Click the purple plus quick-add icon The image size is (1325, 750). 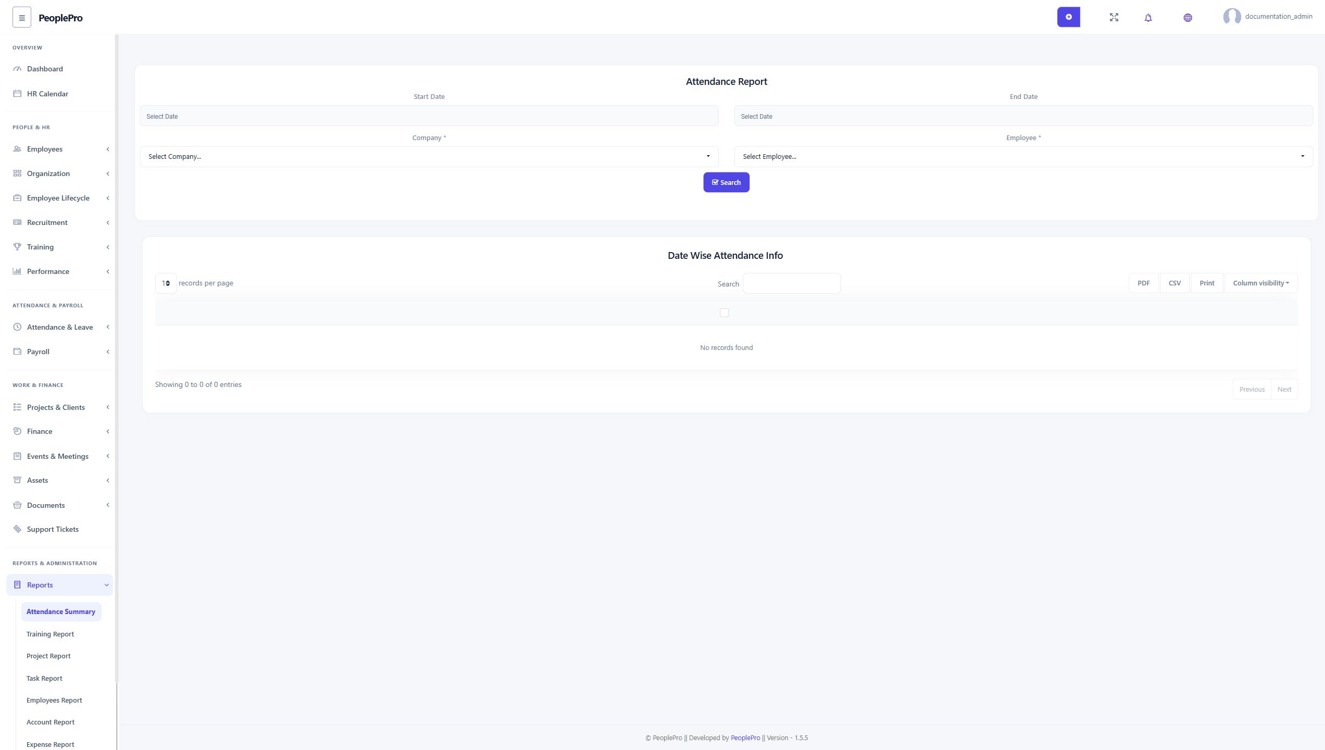tap(1068, 17)
